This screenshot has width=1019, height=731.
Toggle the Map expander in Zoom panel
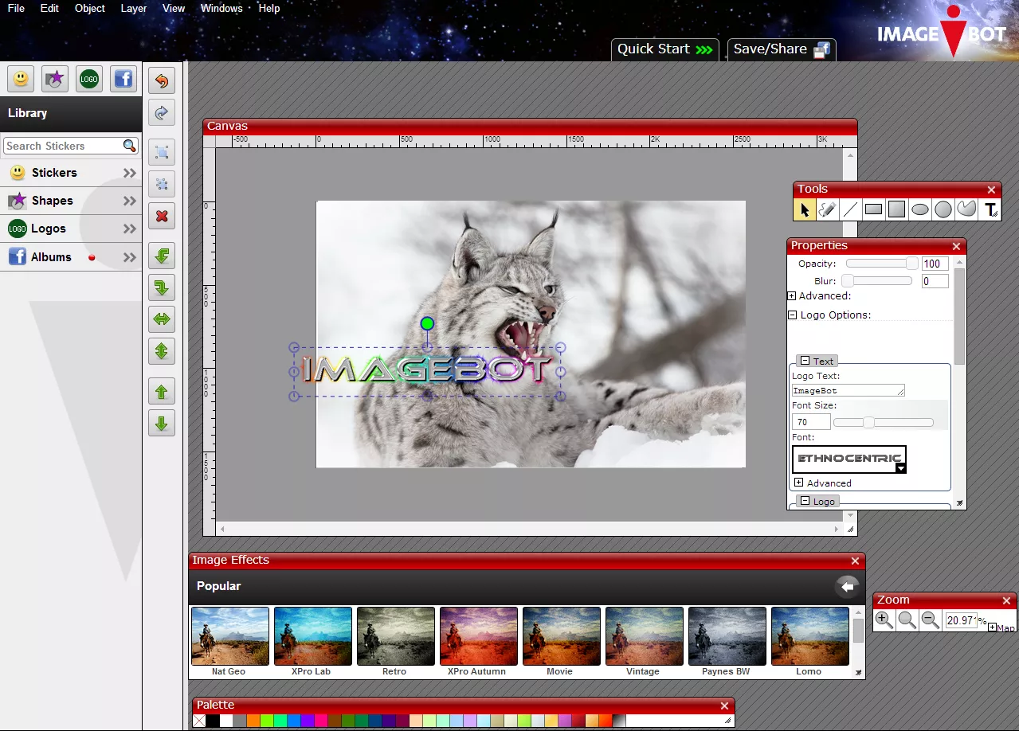click(x=992, y=627)
